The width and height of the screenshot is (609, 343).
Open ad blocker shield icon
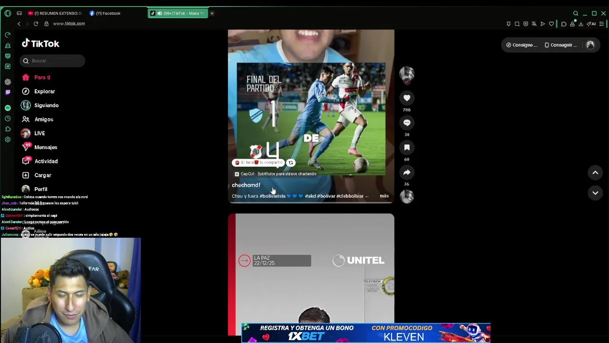tap(526, 24)
